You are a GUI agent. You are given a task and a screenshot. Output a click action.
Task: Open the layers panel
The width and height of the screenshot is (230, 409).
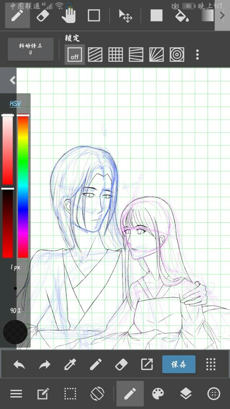click(x=185, y=394)
